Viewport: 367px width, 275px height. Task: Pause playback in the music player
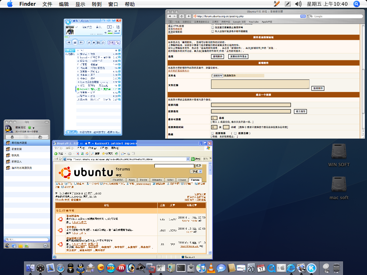click(75, 43)
